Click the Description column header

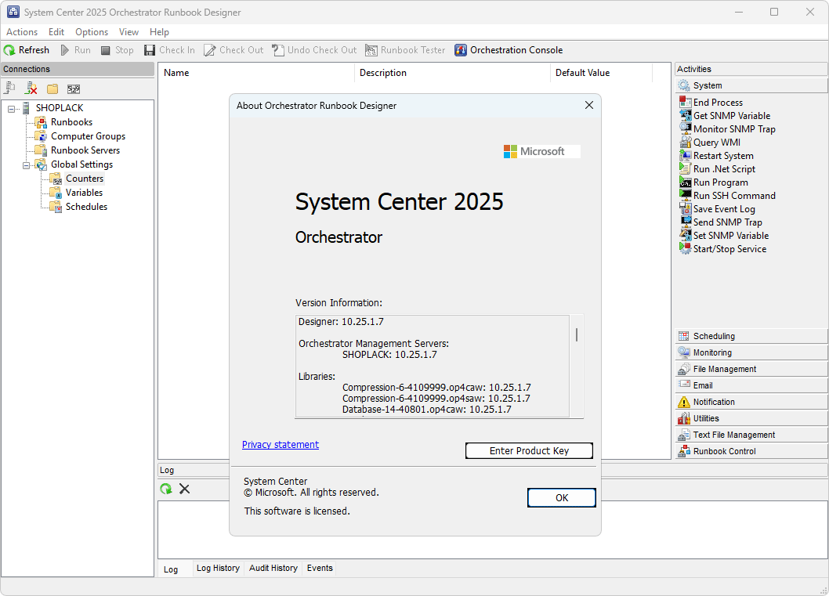tap(453, 73)
